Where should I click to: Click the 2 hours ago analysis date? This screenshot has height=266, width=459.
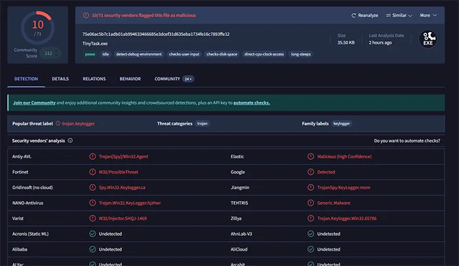click(380, 43)
